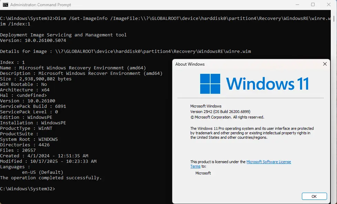Image resolution: width=337 pixels, height=204 pixels.
Task: Click the 'ProductSuite :' line
Action: click(x=19, y=134)
